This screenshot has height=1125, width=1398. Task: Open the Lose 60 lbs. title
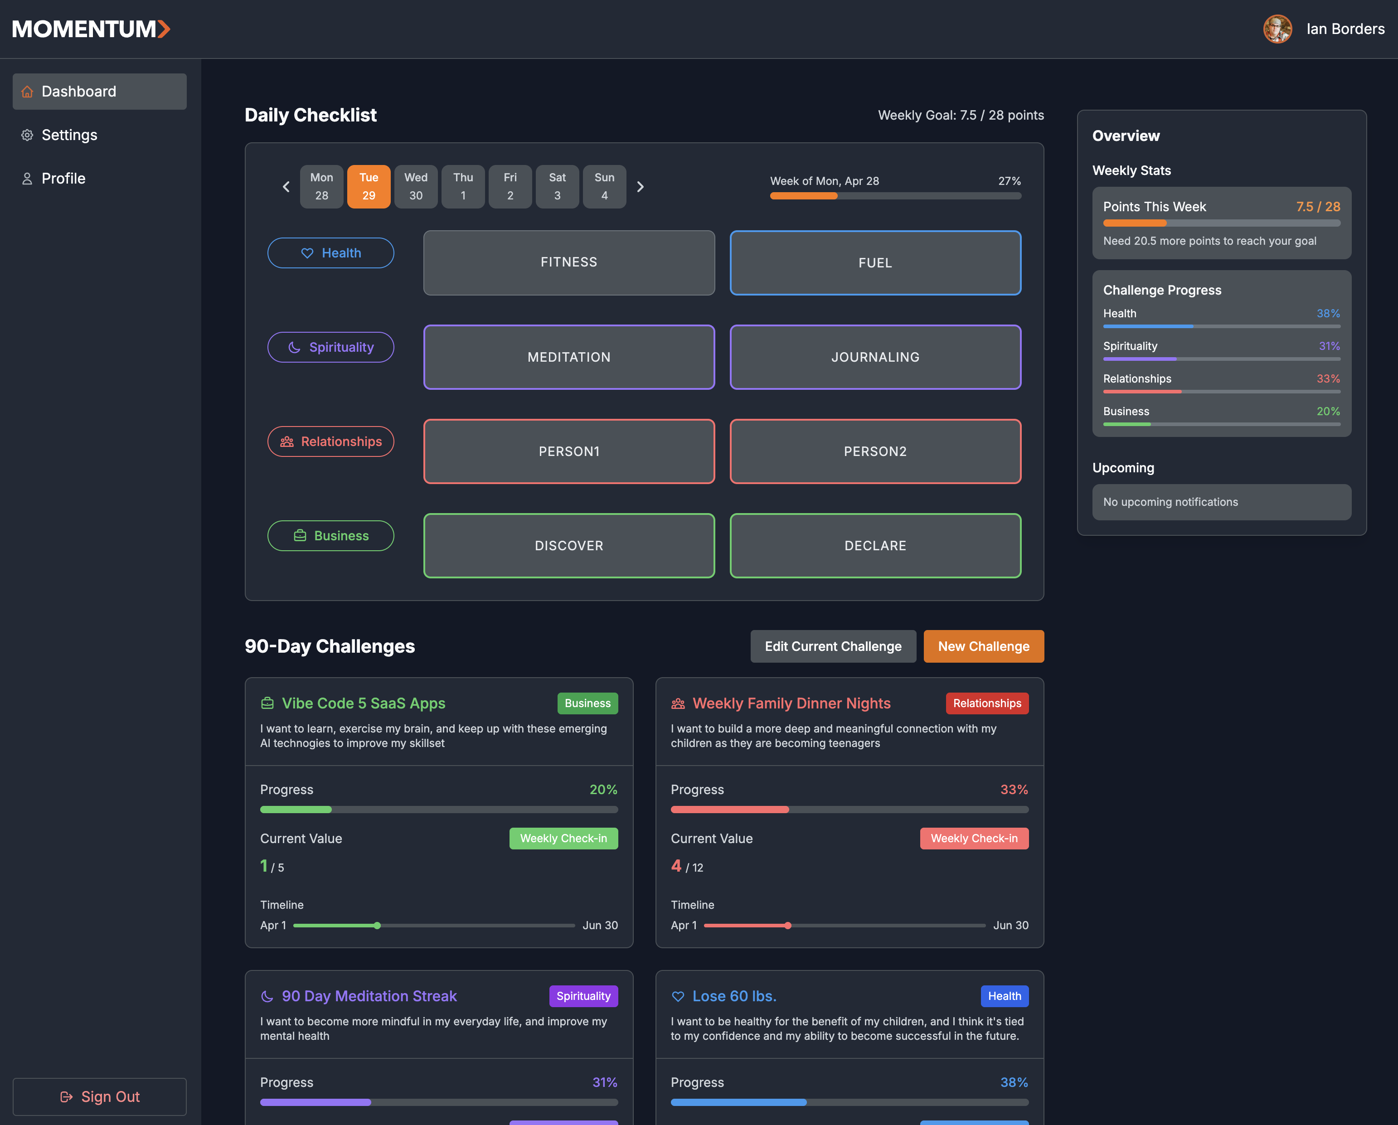point(735,996)
